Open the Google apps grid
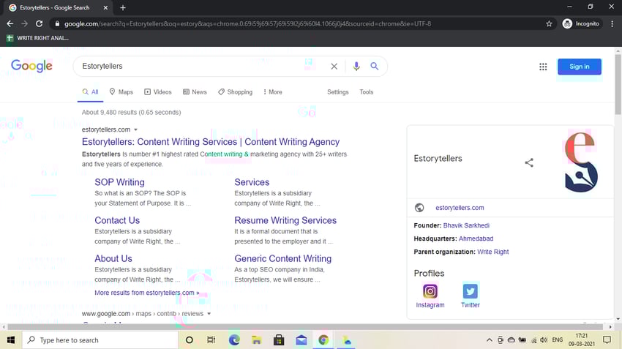The width and height of the screenshot is (622, 349). pos(543,67)
